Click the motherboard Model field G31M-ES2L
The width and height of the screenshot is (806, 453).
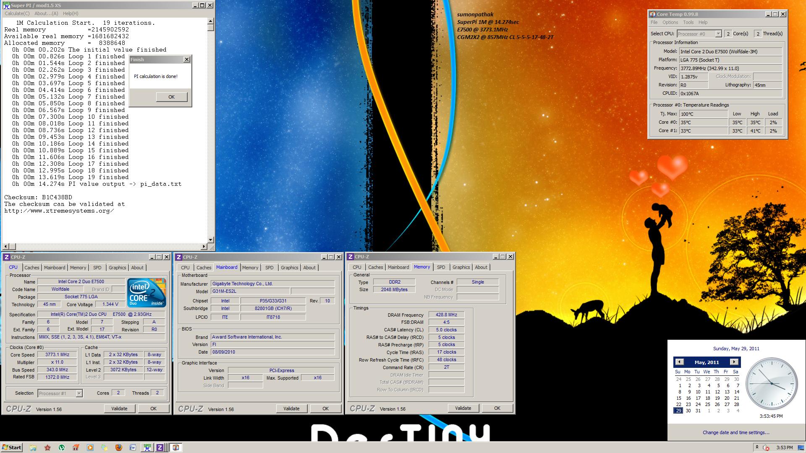tap(250, 291)
